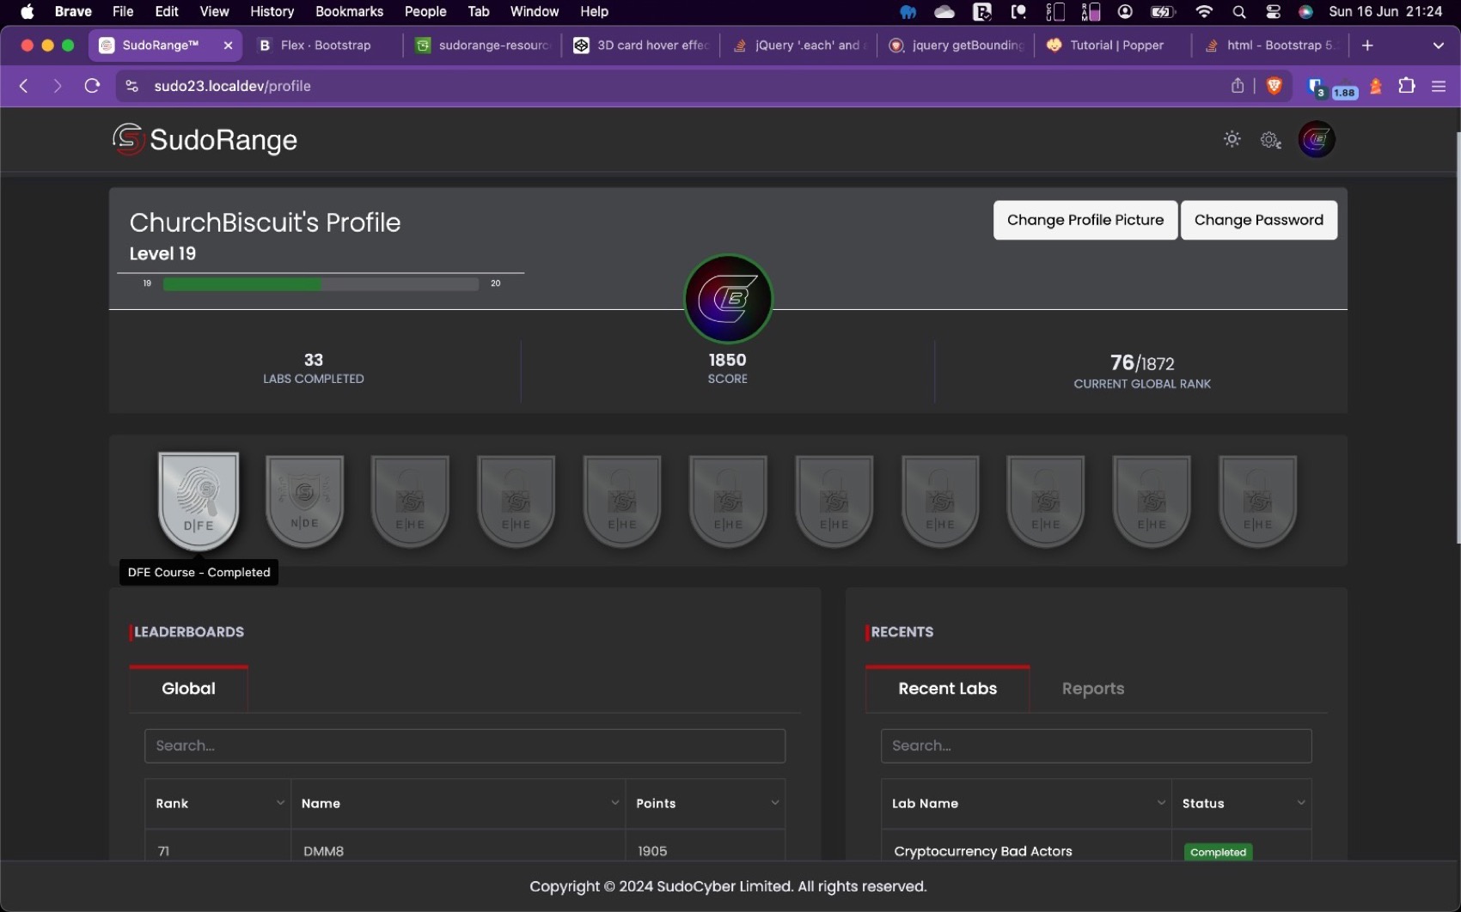Click the share icon in the address bar

click(1238, 85)
